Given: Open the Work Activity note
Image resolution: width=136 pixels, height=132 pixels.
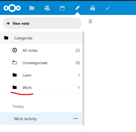Looking at the screenshot, I should click(41, 118).
